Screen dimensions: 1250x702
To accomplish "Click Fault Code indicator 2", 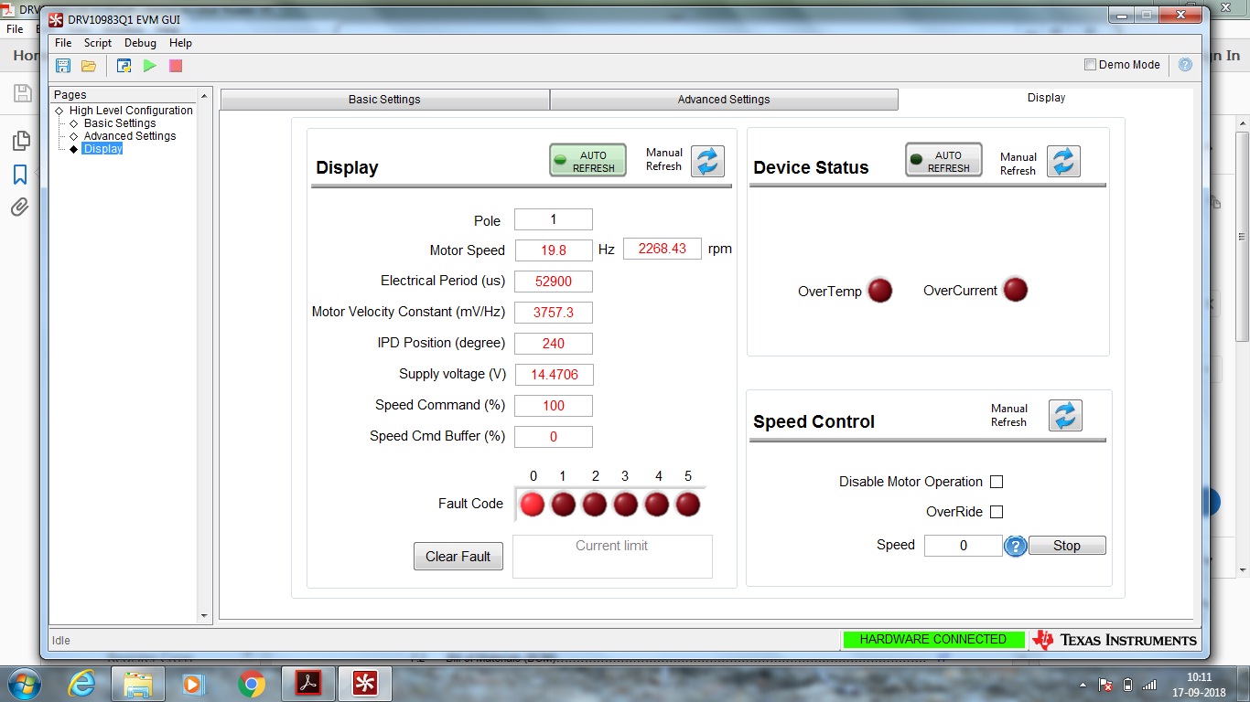I will point(595,504).
